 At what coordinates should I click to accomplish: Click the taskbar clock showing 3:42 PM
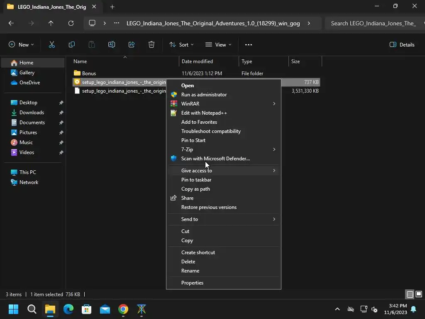tap(396, 309)
